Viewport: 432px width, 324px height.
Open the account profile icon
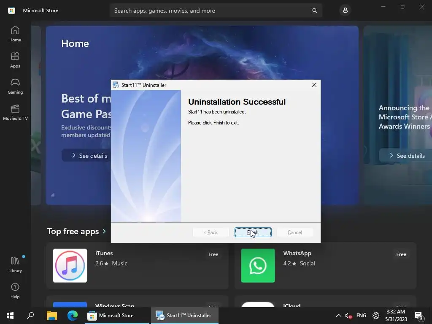click(345, 11)
